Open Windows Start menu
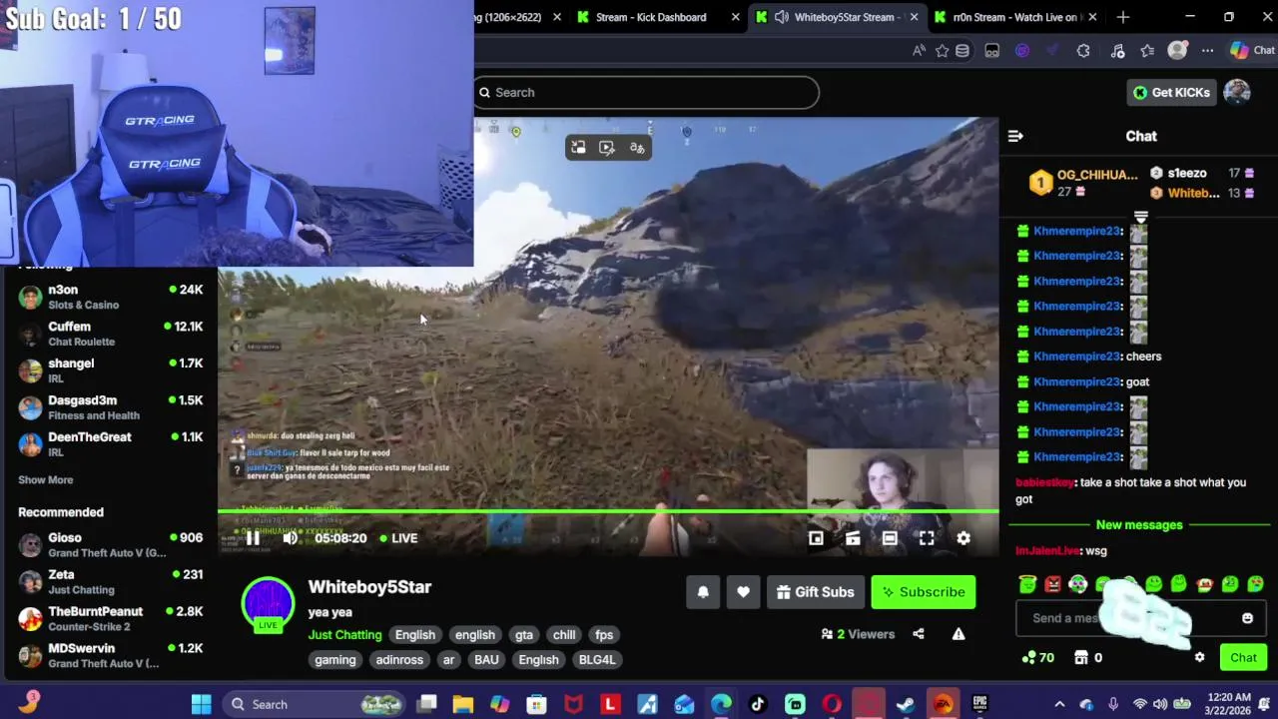1278x719 pixels. pyautogui.click(x=201, y=704)
